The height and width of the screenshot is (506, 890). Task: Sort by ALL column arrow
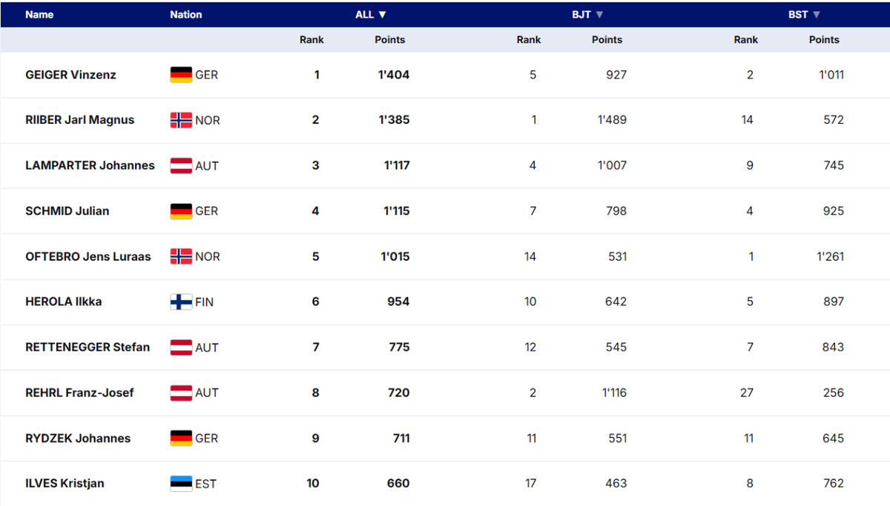[382, 15]
